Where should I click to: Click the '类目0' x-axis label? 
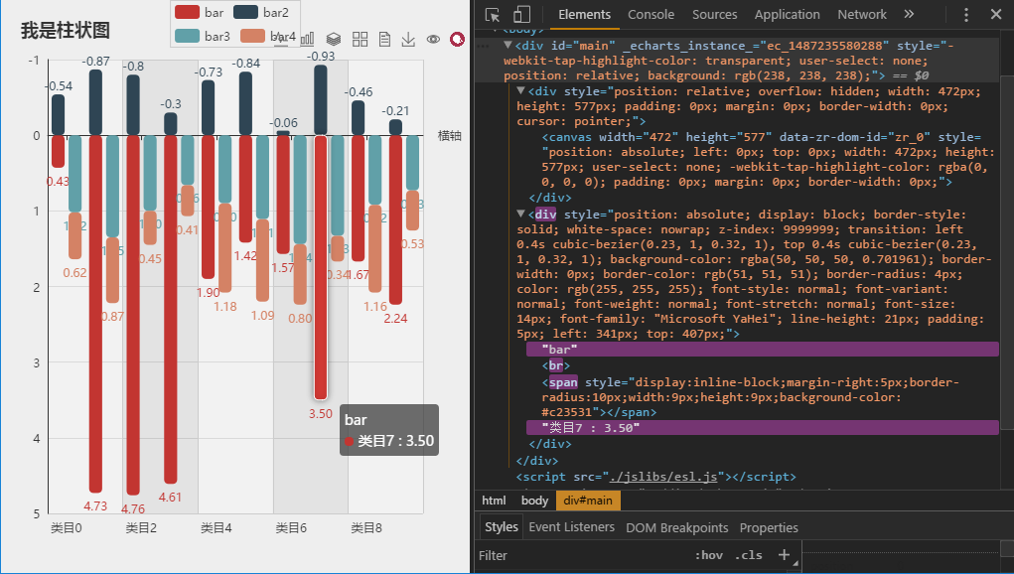pyautogui.click(x=67, y=528)
